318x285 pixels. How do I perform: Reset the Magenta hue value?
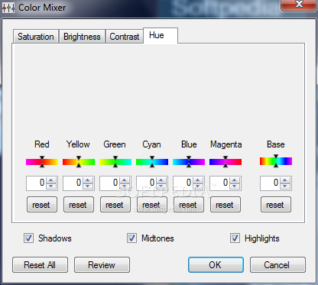click(x=226, y=205)
